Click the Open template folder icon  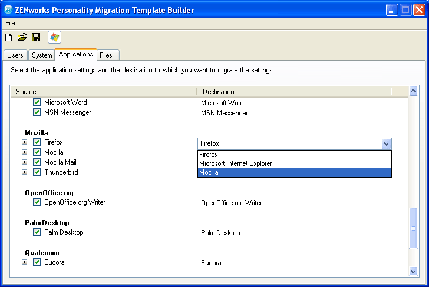[22, 38]
